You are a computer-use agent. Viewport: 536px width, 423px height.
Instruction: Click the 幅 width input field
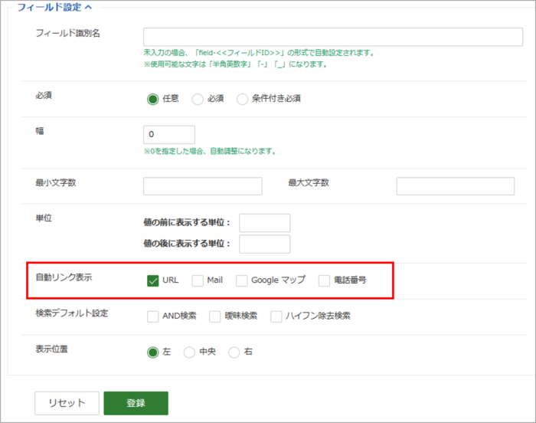169,135
